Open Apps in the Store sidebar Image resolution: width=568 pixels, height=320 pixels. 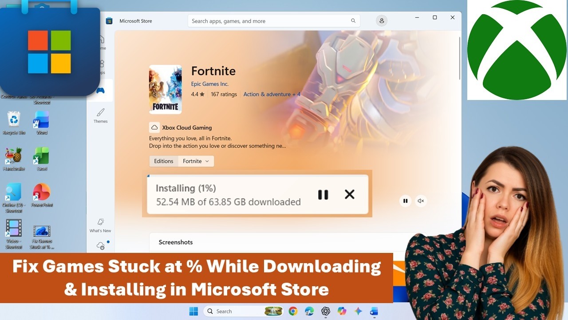(x=102, y=67)
